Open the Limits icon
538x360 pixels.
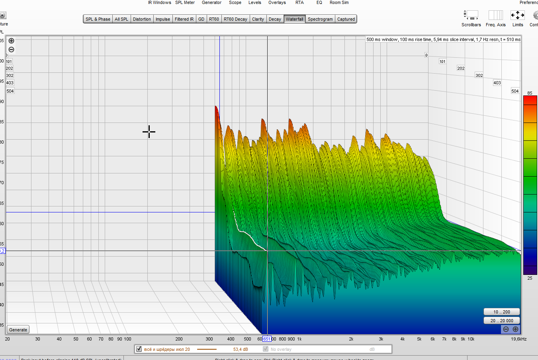click(517, 16)
